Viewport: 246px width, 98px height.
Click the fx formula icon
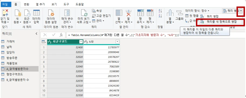coord(61,35)
